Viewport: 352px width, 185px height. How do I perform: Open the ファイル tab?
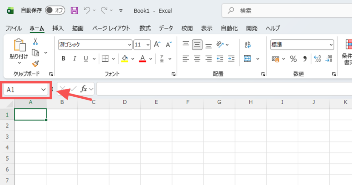(14, 28)
